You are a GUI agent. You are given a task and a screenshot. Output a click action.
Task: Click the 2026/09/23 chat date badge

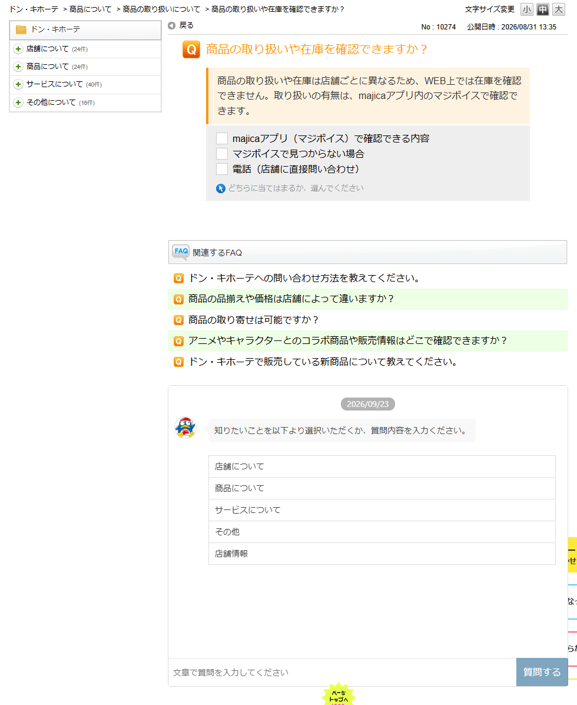point(367,404)
